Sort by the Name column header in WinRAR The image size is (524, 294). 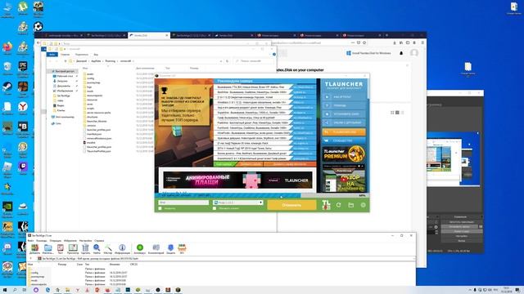31,265
